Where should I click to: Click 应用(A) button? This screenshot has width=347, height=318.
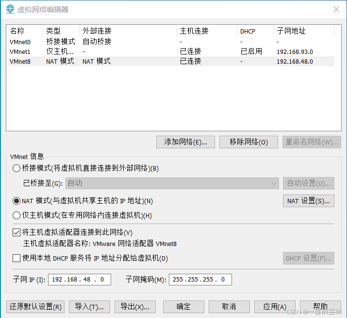[x=275, y=307]
